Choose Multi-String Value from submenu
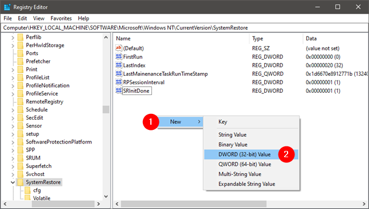Viewport: 369px width, 209px height. tap(251, 174)
